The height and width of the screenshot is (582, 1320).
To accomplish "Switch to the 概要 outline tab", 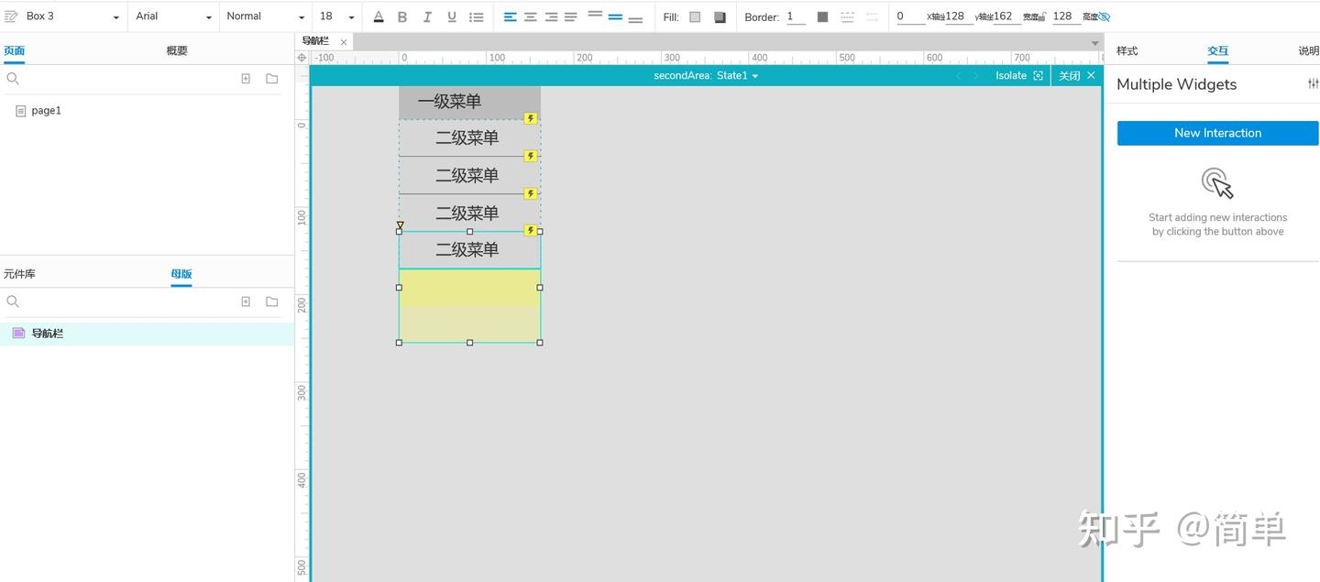I will pos(176,50).
